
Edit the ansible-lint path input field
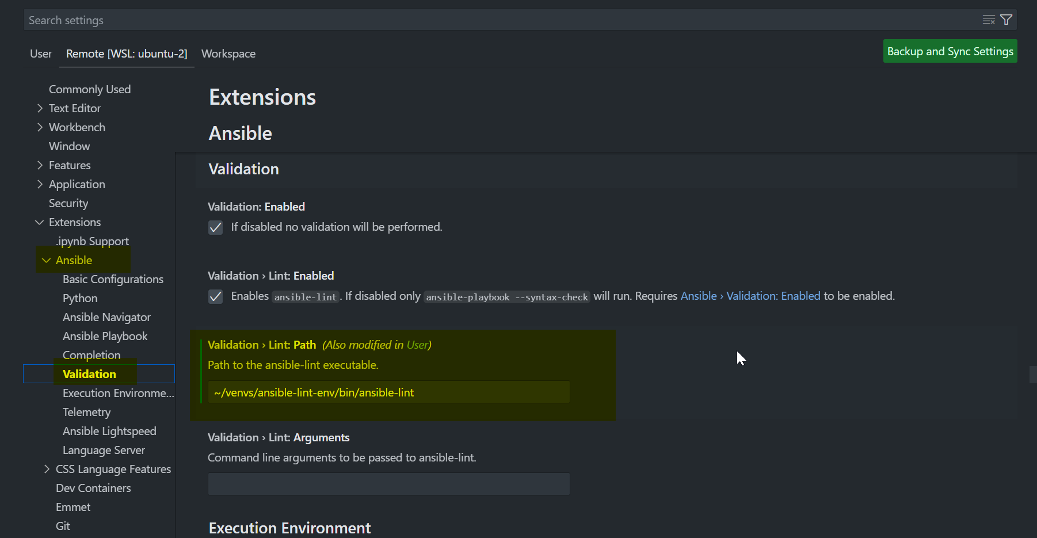[389, 392]
